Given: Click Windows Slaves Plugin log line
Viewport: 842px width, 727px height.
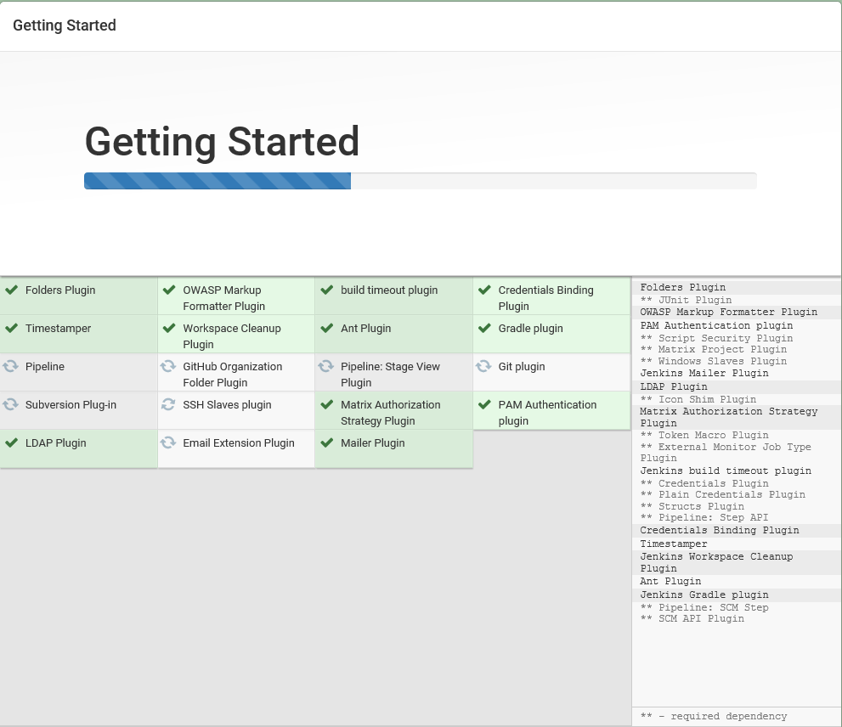Looking at the screenshot, I should [713, 361].
